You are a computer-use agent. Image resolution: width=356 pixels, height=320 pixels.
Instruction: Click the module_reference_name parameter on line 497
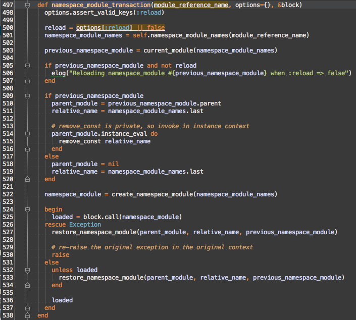point(191,5)
